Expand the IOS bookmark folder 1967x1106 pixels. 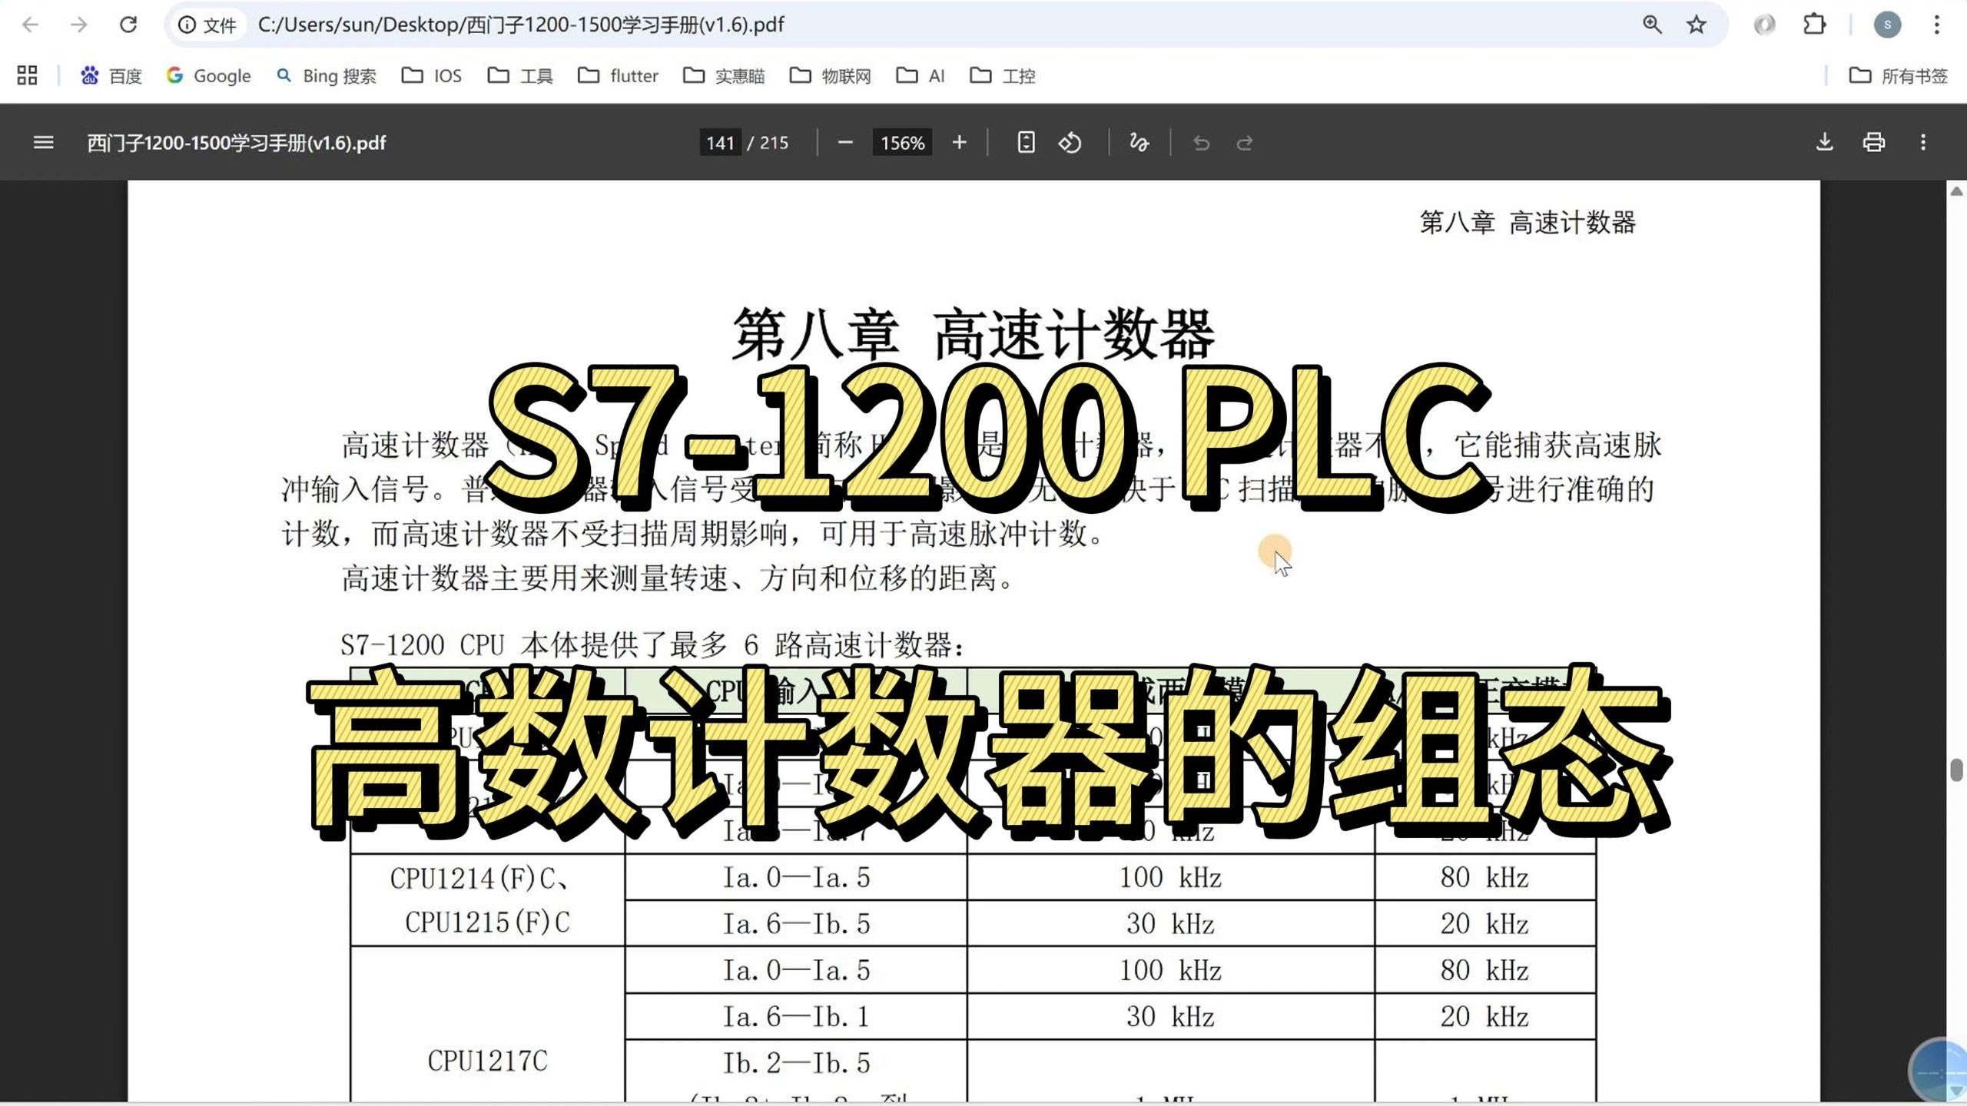pos(432,75)
